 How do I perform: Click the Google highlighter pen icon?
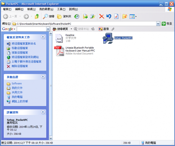click(x=113, y=29)
